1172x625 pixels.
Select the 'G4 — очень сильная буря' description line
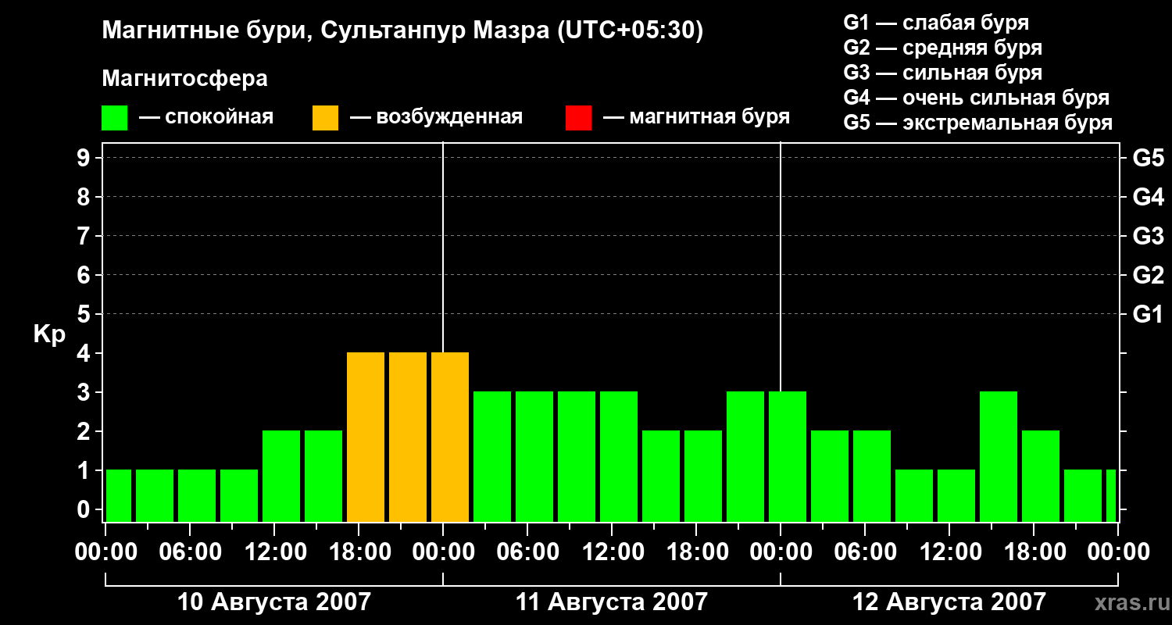pyautogui.click(x=976, y=98)
